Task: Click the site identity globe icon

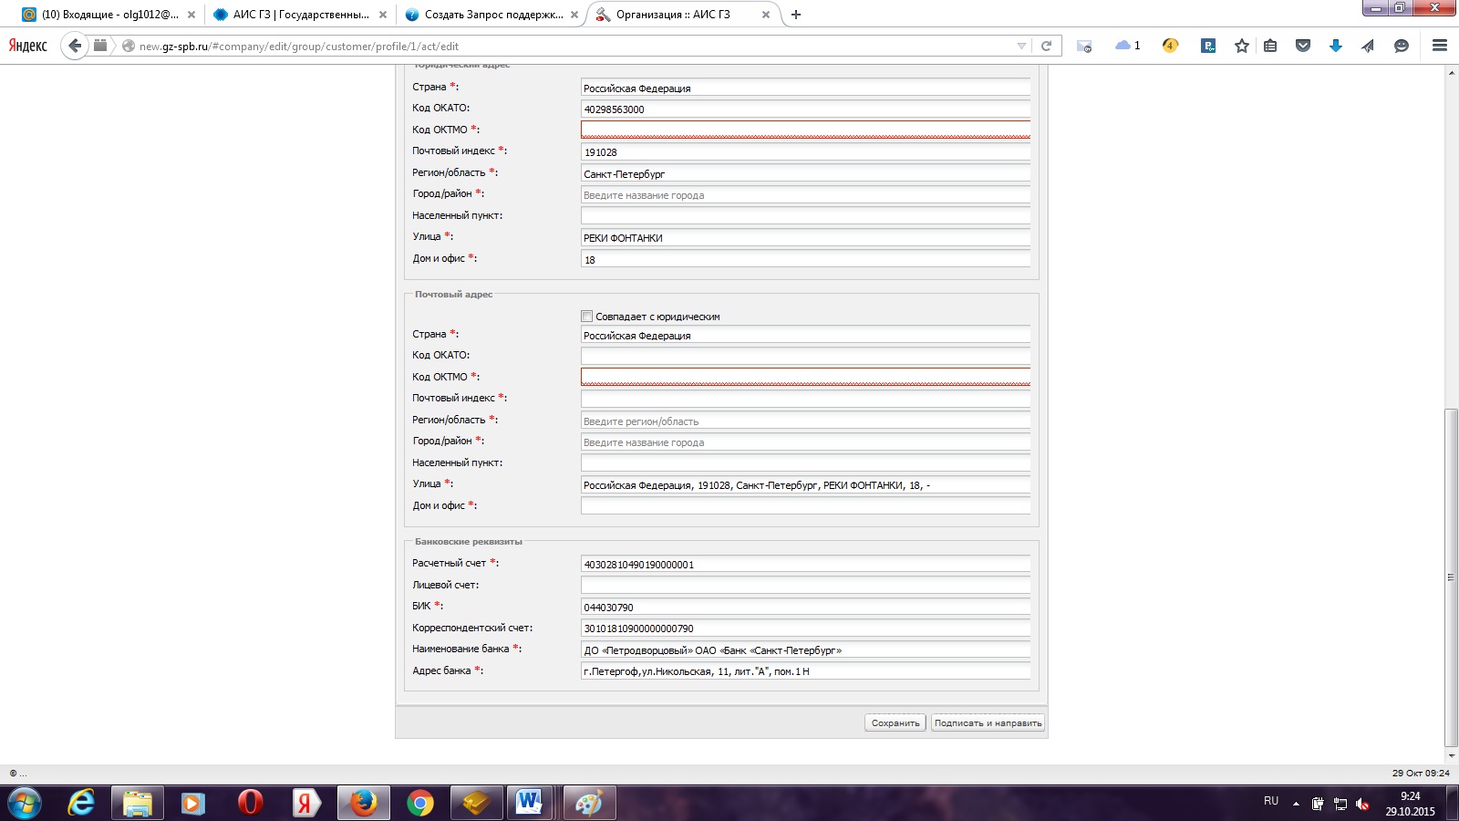Action: point(129,47)
